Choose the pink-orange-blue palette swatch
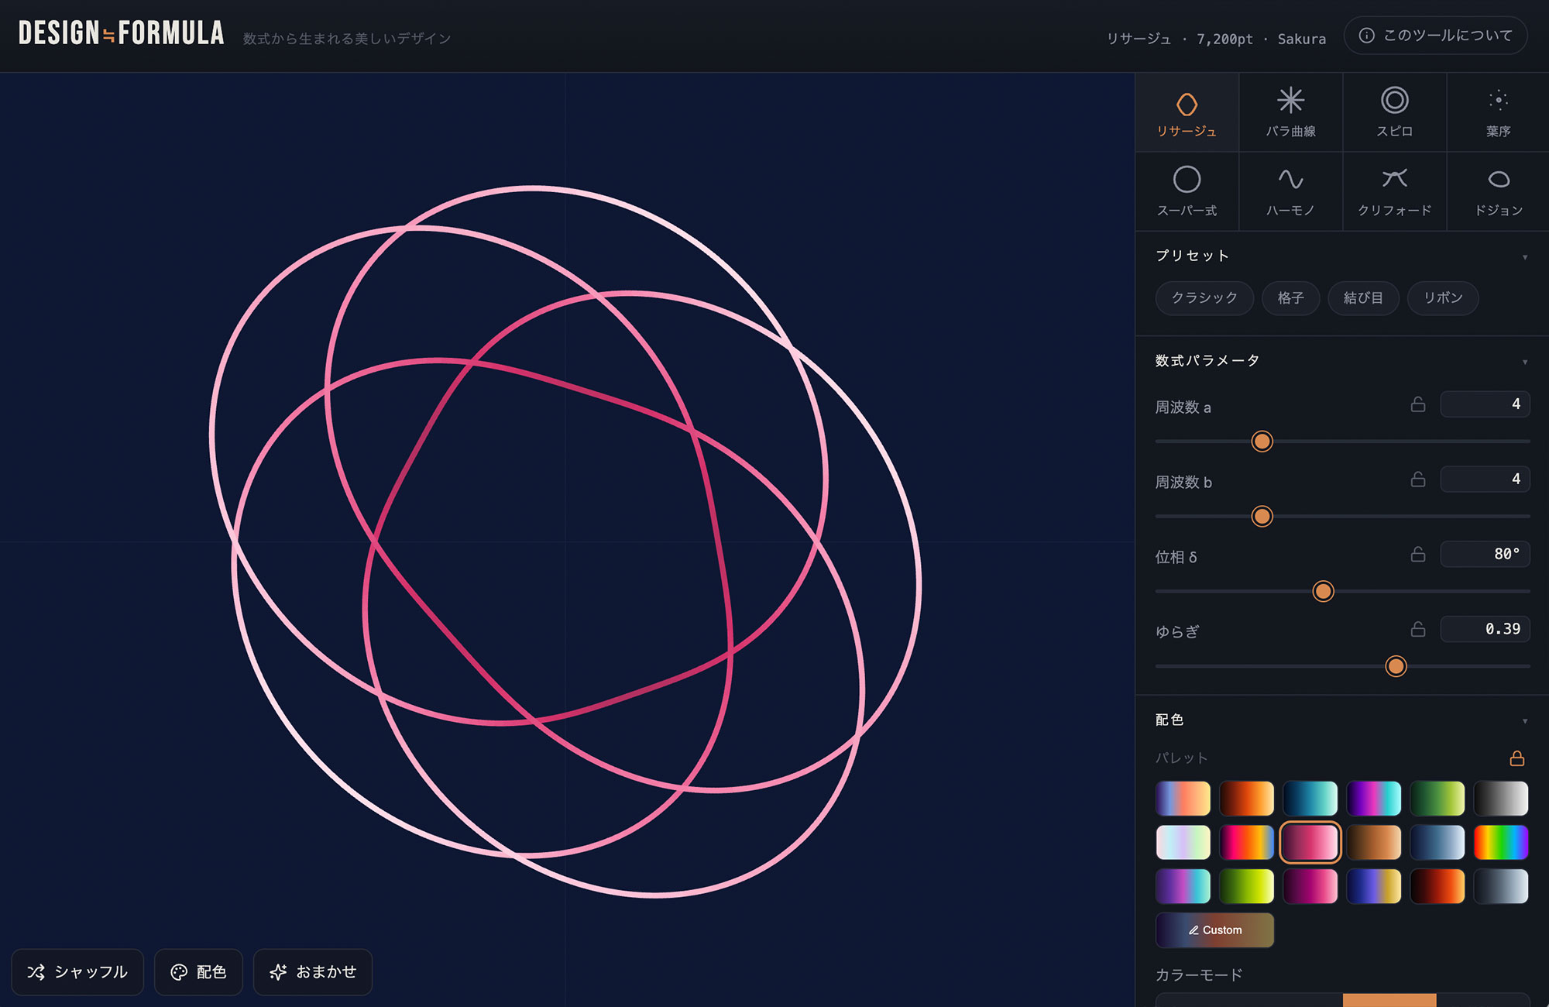The image size is (1549, 1007). click(x=1246, y=843)
